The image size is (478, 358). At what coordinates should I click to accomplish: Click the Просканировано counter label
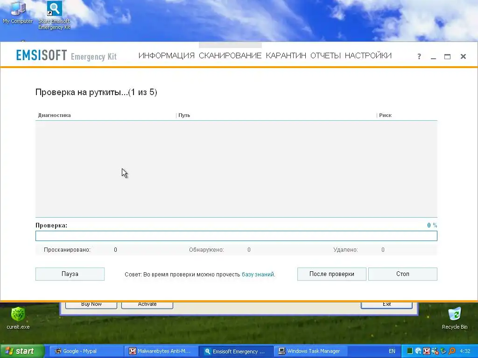coord(67,250)
